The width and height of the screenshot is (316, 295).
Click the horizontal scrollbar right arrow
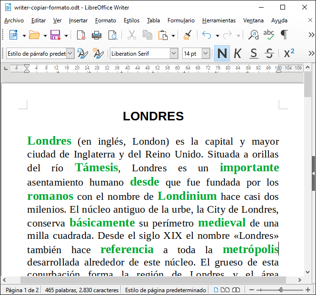pyautogui.click(x=300, y=280)
